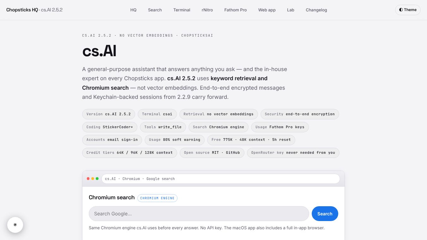Click the Free 775K 48K context chip
This screenshot has height=240, width=427.
(251, 140)
